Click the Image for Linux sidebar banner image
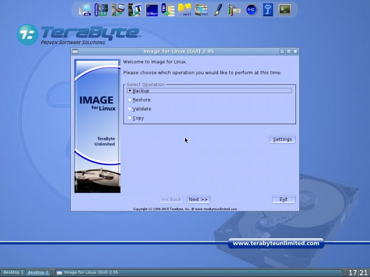Viewport: 370px width, 277px height. (98, 126)
